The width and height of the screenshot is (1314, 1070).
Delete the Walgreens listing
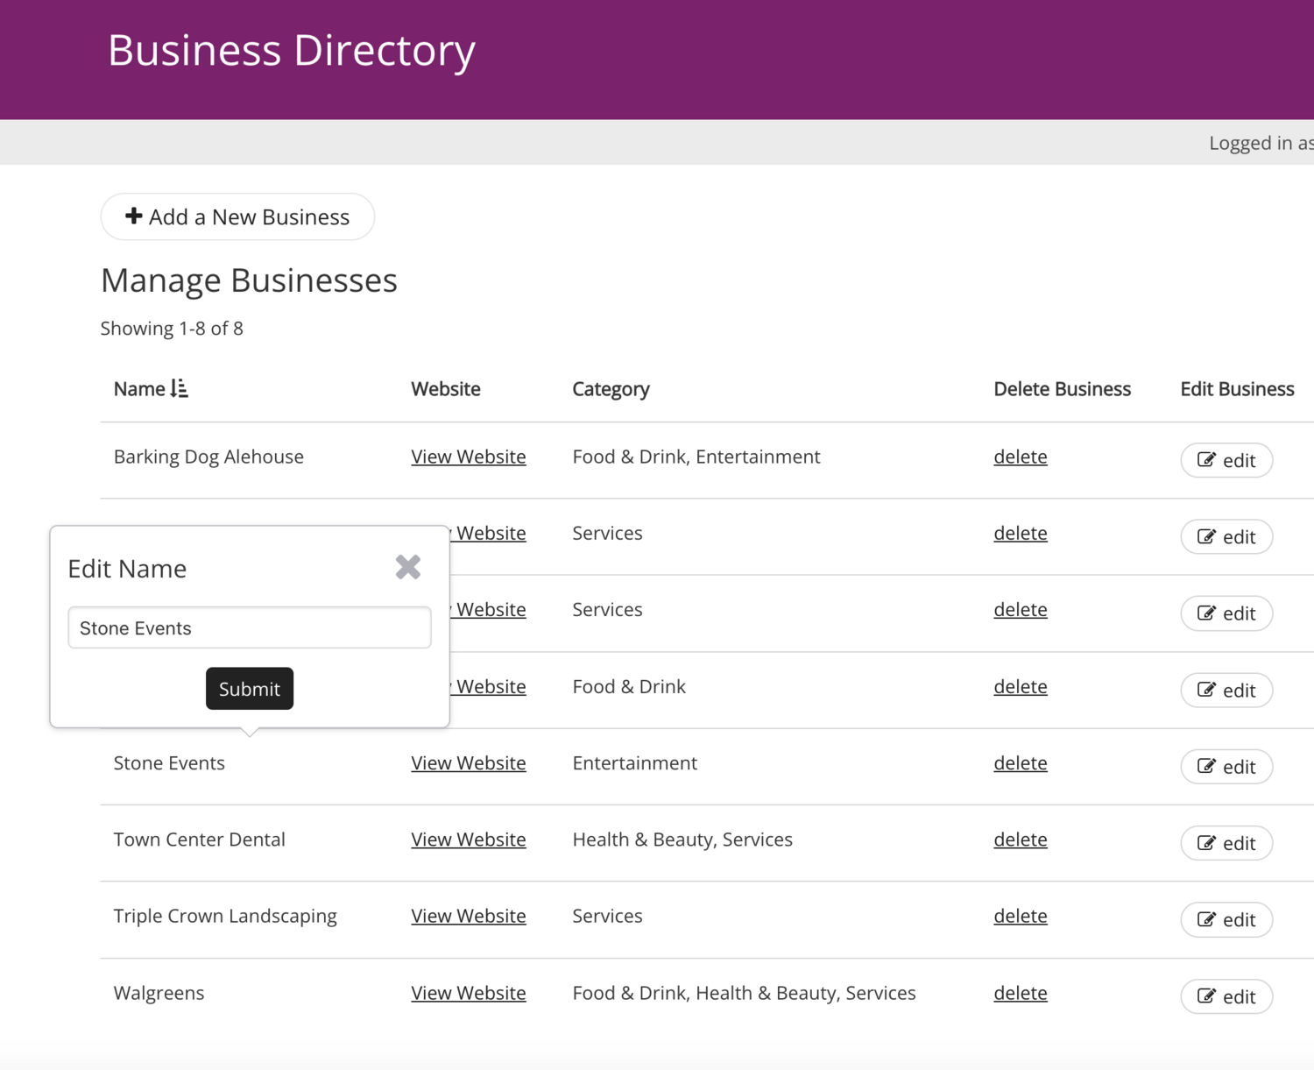(x=1020, y=993)
